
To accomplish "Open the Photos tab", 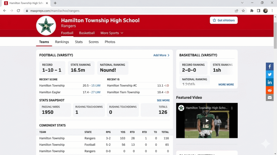I will [110, 42].
